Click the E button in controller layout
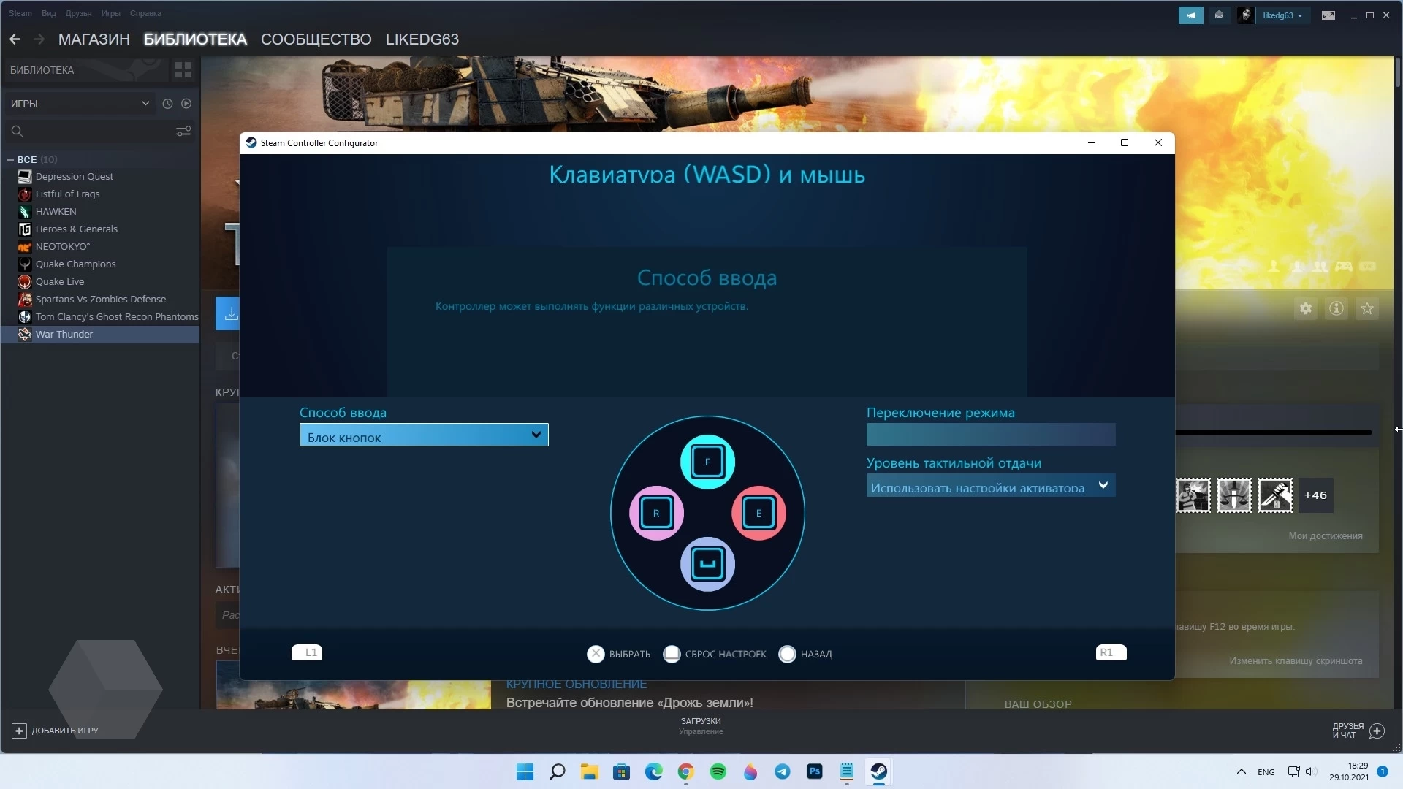This screenshot has height=789, width=1403. (x=759, y=513)
